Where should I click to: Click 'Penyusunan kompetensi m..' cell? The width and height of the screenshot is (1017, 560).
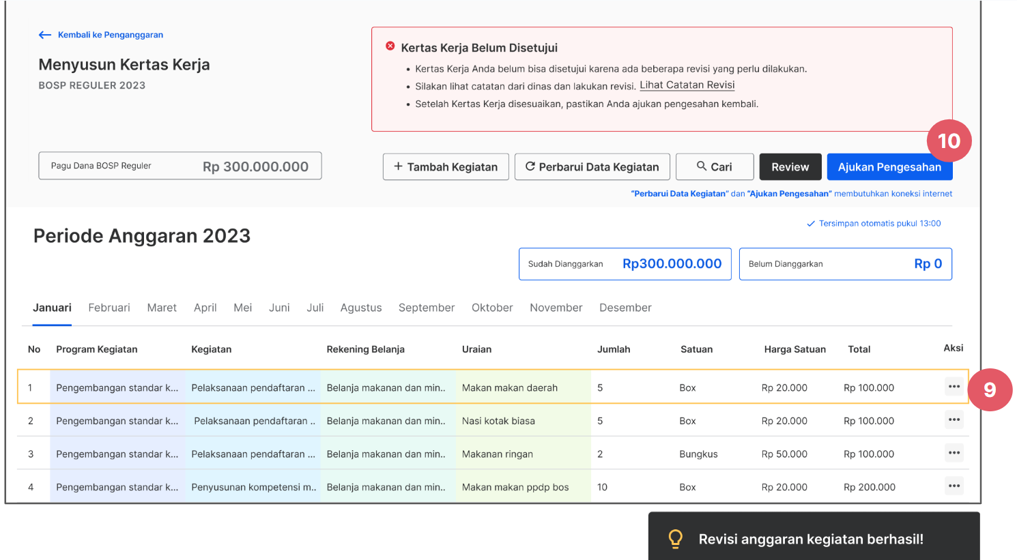click(x=253, y=487)
